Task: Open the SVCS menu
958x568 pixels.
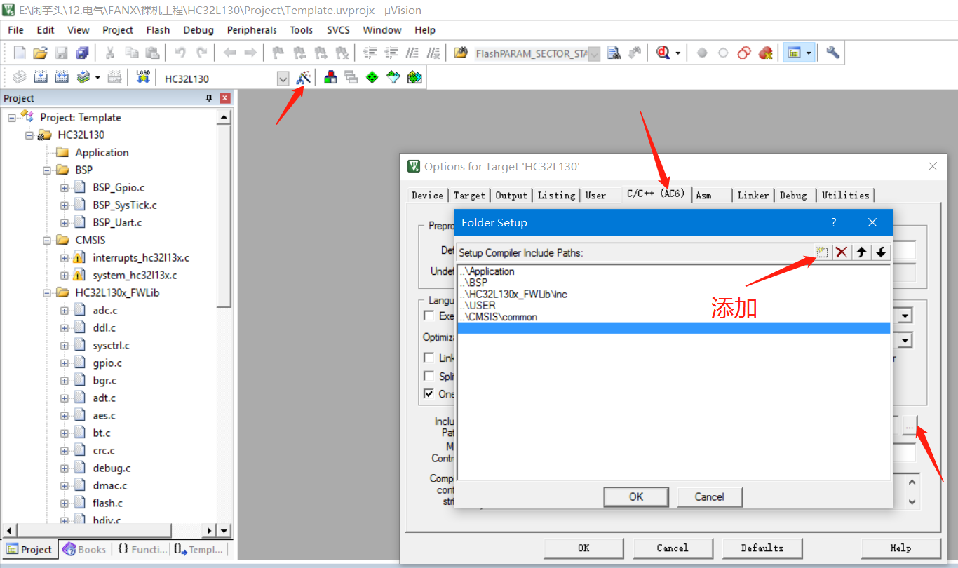Action: (x=339, y=30)
